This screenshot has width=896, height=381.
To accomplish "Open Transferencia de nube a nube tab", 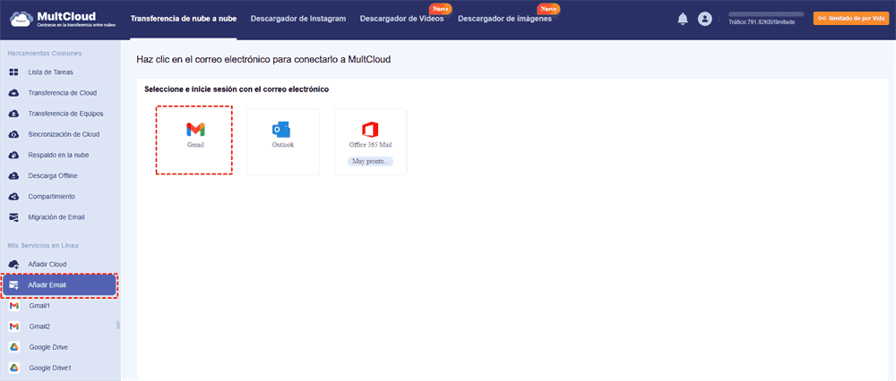I will (x=184, y=19).
